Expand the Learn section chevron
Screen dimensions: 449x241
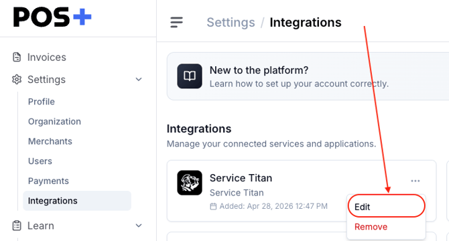pos(139,226)
